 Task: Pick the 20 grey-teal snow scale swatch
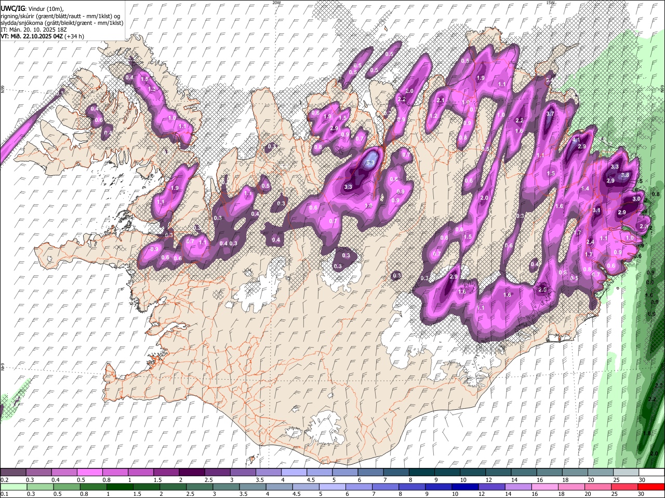(601, 473)
